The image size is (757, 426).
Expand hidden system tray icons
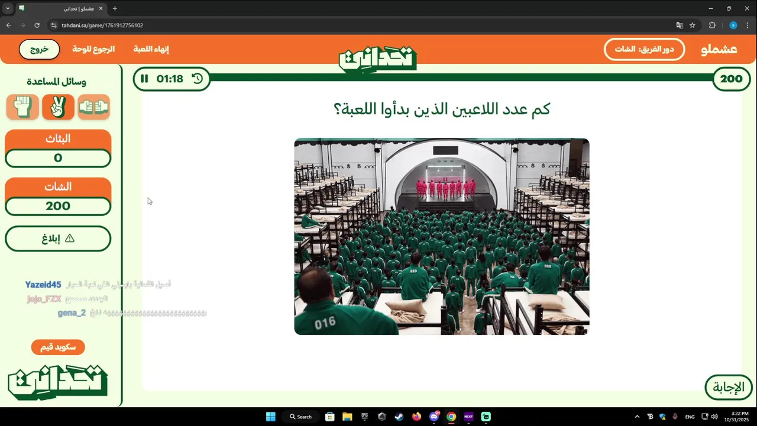tap(637, 417)
